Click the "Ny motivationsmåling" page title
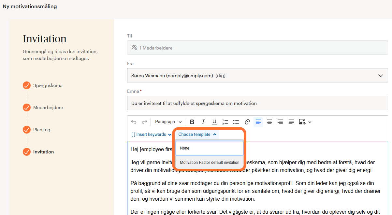 [x=30, y=7]
